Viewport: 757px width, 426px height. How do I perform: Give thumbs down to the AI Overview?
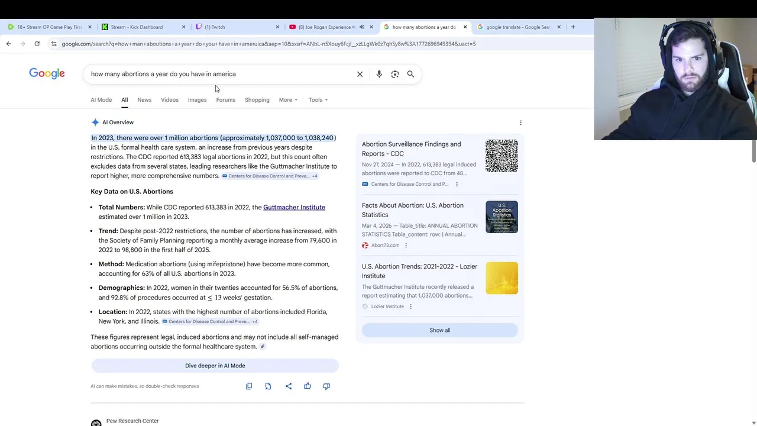[326, 386]
